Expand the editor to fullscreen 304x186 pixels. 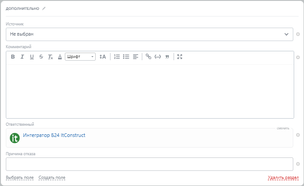180,57
